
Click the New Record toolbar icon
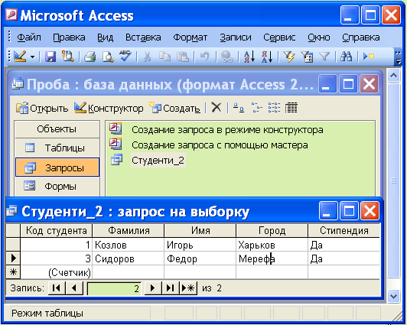tap(368, 57)
